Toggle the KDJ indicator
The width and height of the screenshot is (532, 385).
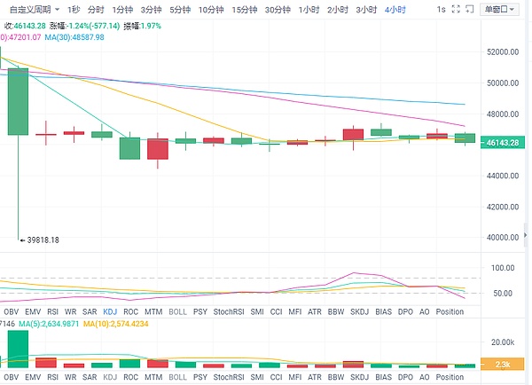(111, 312)
